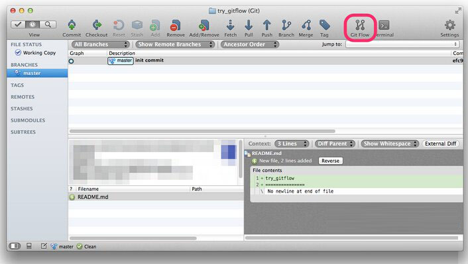Viewport: 468px width, 264px height.
Task: Open the Git Flow tool
Action: (x=360, y=25)
